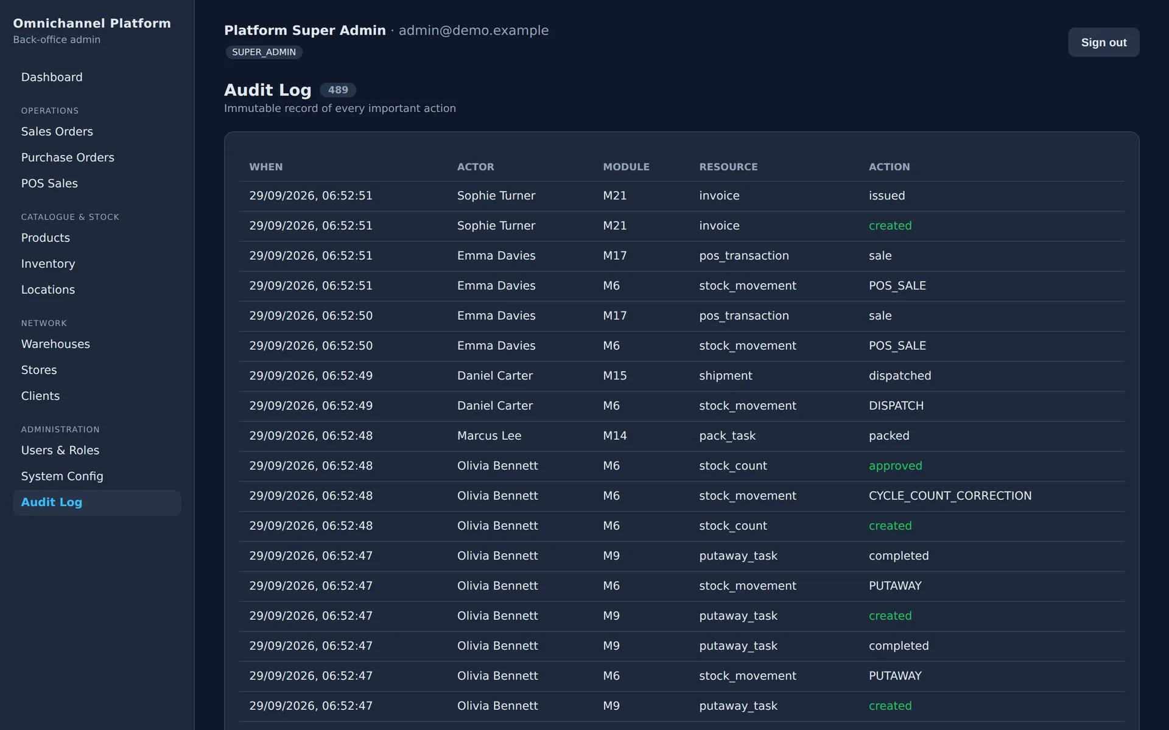Open the Stores section

97,370
